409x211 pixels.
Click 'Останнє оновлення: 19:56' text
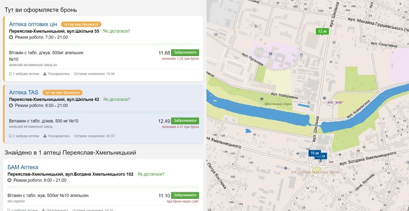tap(94, 74)
